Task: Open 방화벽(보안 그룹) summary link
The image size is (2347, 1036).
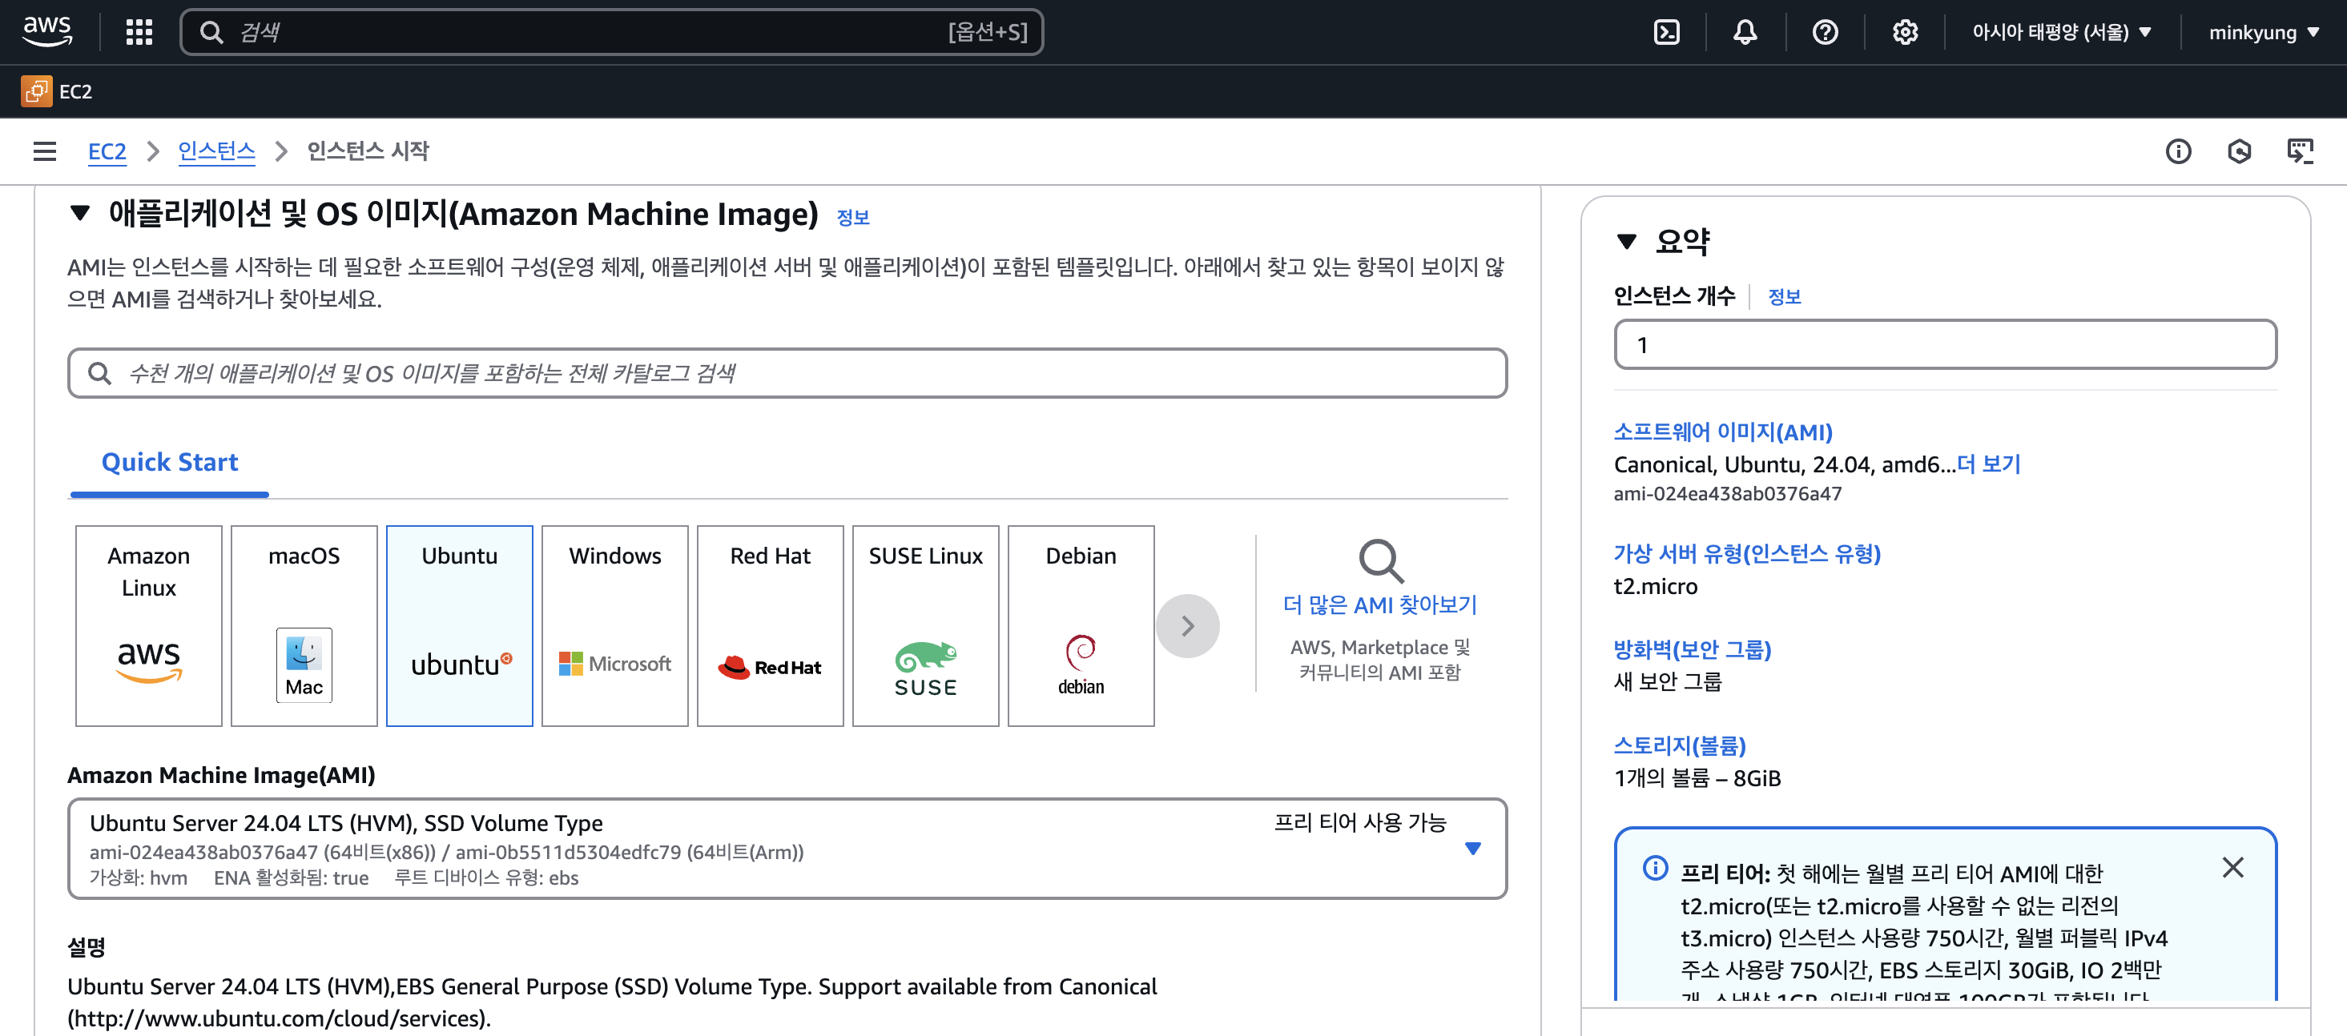Action: pos(1692,650)
